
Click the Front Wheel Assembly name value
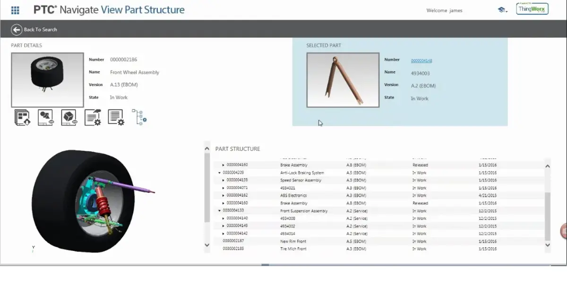pyautogui.click(x=135, y=73)
